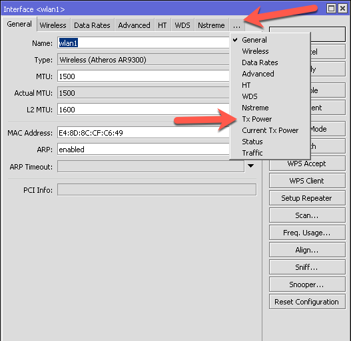Viewport: 351px width, 341px height.
Task: Click the L2 MTU field
Action: (143, 110)
